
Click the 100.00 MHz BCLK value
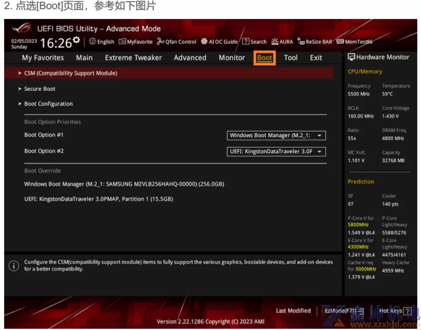(x=361, y=116)
